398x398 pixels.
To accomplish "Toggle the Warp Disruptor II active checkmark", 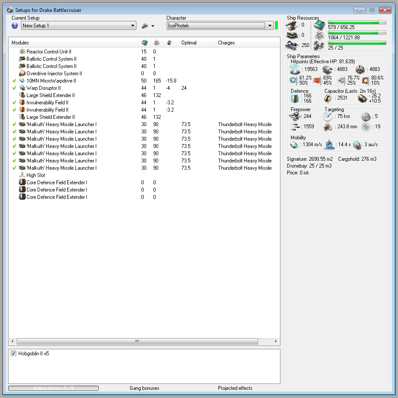I will point(14,88).
